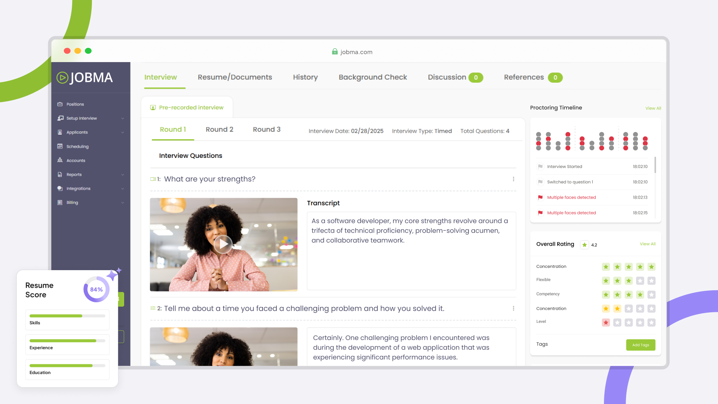718x404 pixels.
Task: Click the Proctoring Timeline list scrollbar
Action: pos(655,165)
